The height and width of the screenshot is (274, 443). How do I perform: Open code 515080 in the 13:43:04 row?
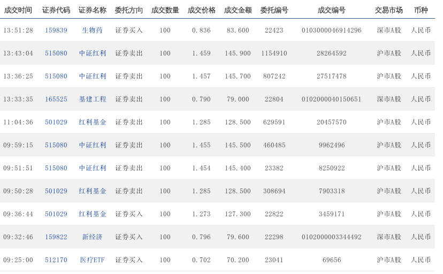point(56,53)
